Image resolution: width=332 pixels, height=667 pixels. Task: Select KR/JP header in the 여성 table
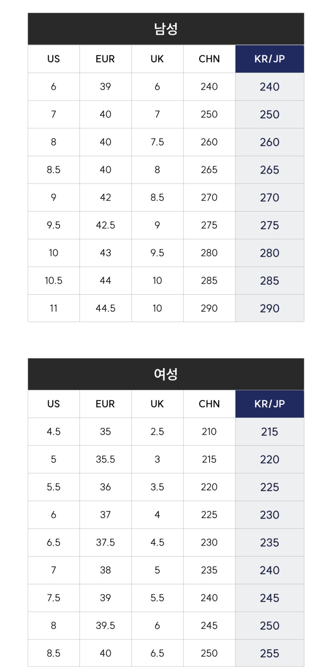pyautogui.click(x=269, y=404)
